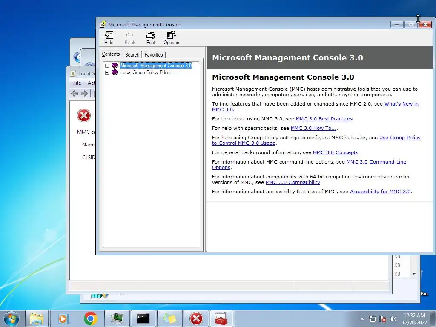Show hidden tray icons arrow

[362, 319]
